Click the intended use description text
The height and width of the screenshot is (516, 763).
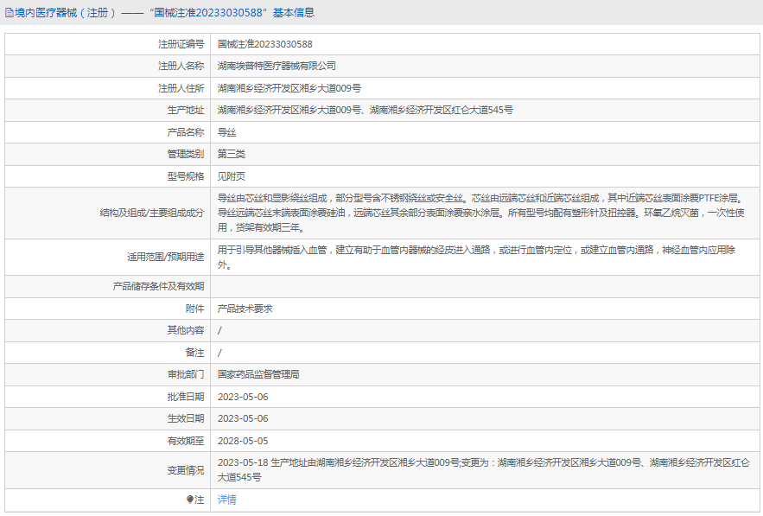(x=476, y=257)
